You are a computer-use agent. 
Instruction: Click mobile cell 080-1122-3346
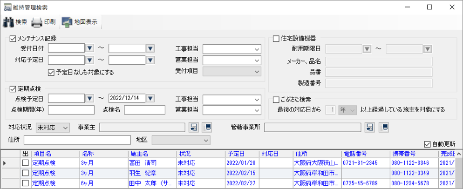point(414,163)
